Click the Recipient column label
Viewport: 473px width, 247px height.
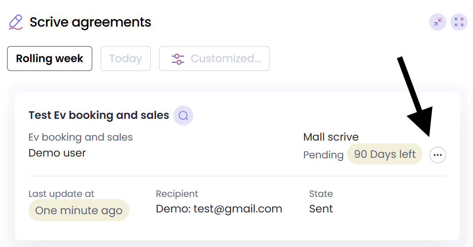coord(177,194)
